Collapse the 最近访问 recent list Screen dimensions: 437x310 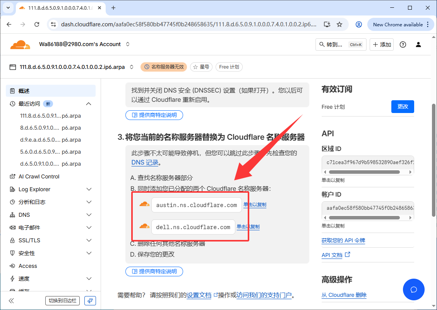[x=89, y=104]
